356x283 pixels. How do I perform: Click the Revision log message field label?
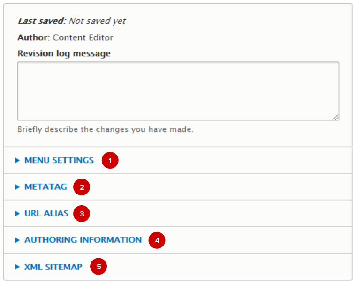[64, 53]
